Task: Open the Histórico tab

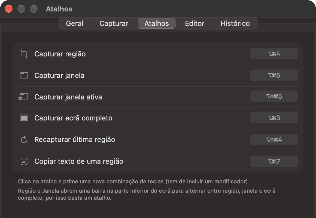Action: click(235, 23)
